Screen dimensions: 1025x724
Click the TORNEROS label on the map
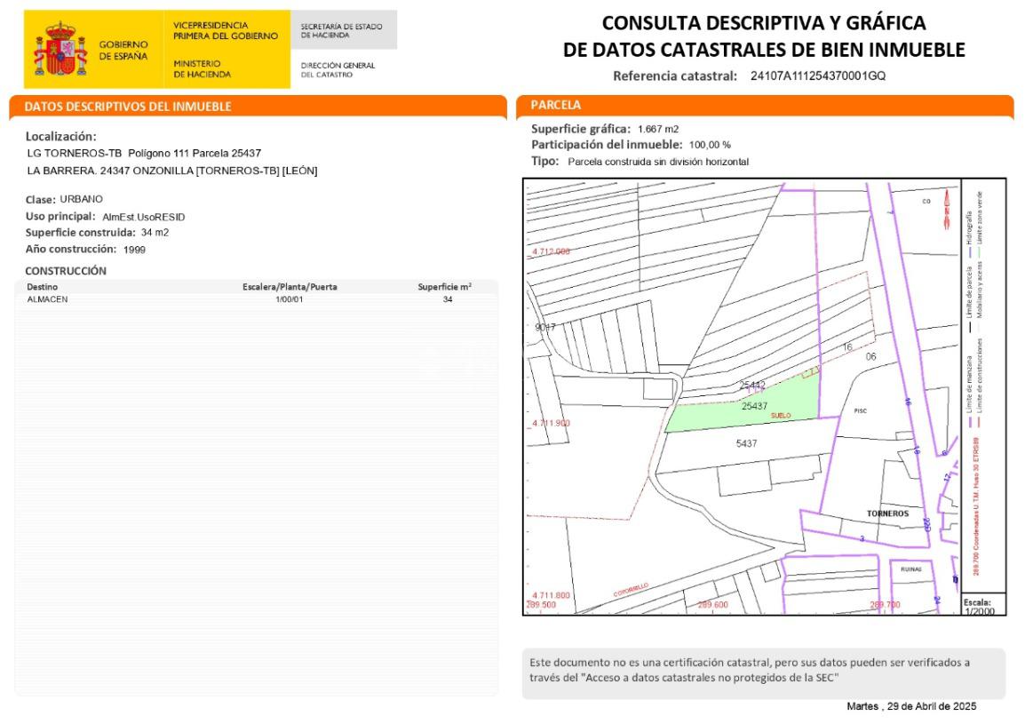pyautogui.click(x=887, y=514)
